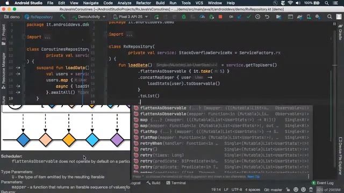Viewport: 344px width, 193px height.
Task: Select the retryWhen completion suggestion
Action: (x=221, y=143)
